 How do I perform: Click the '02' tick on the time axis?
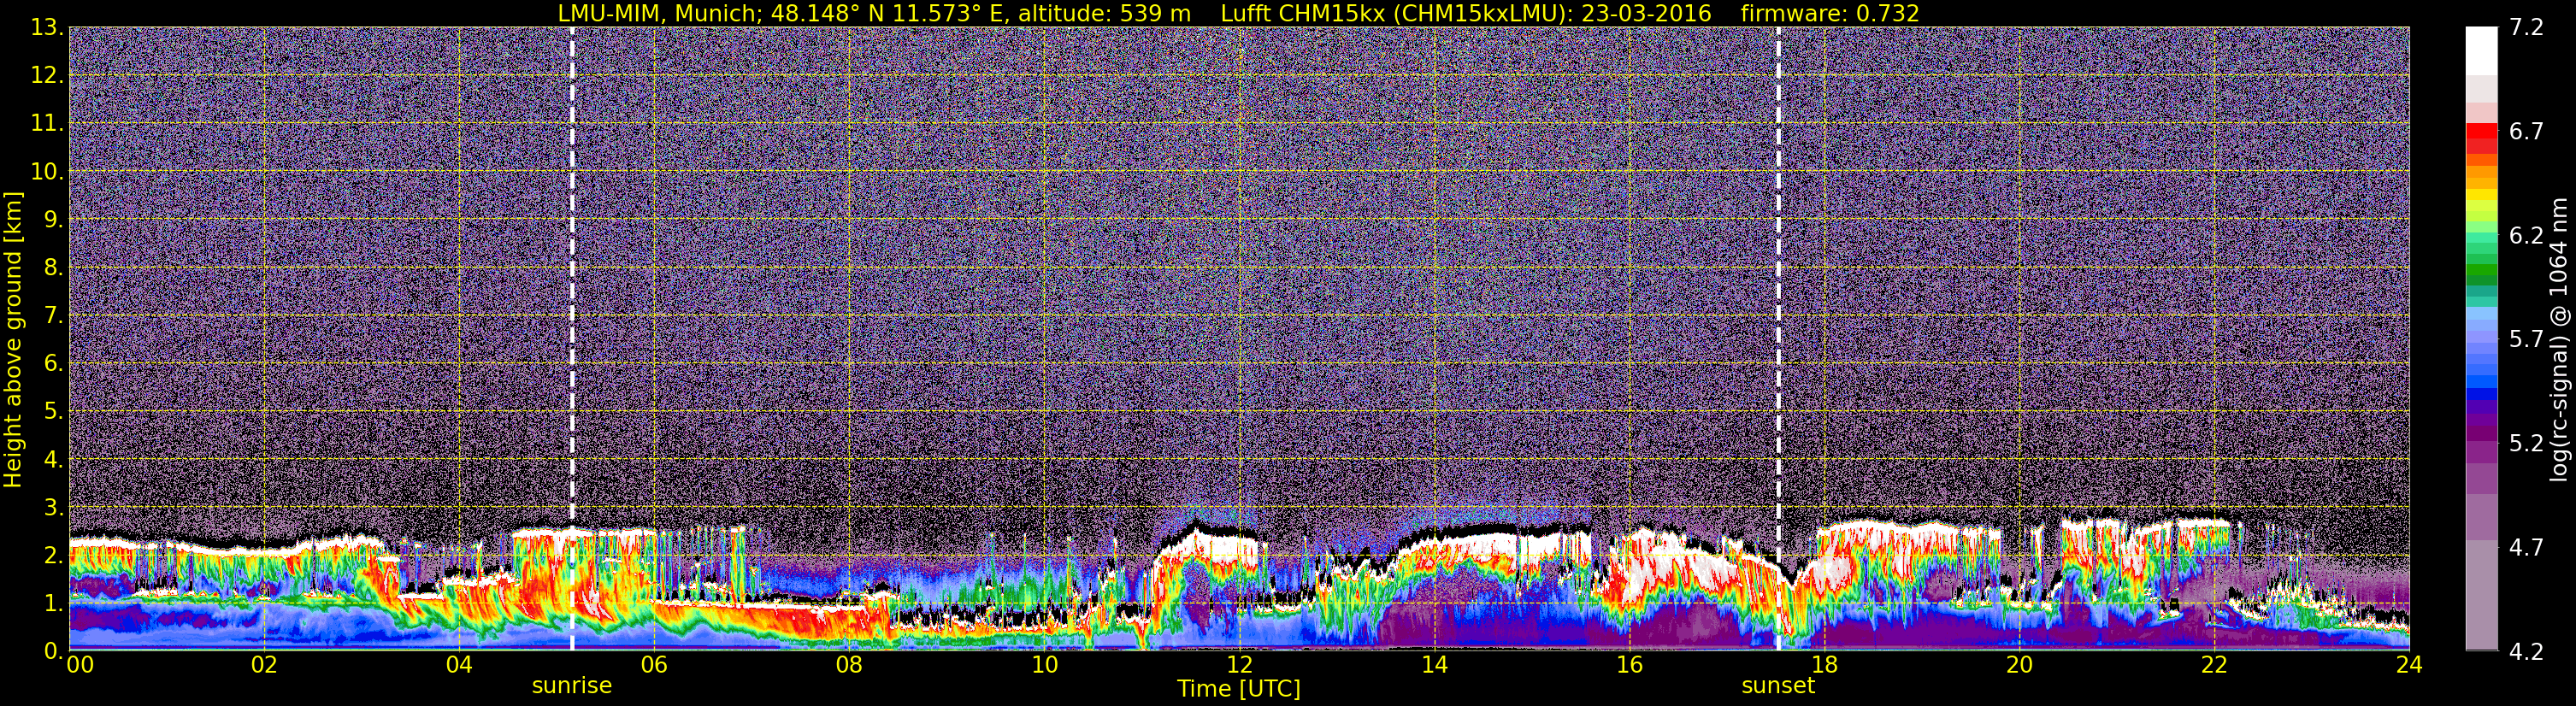[x=263, y=665]
